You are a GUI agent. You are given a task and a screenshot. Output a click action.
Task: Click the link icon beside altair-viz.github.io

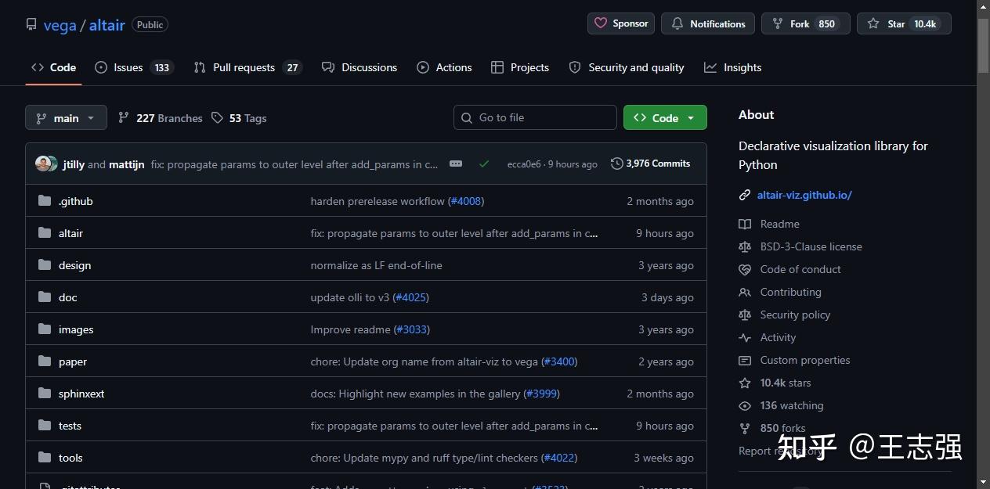pos(745,195)
